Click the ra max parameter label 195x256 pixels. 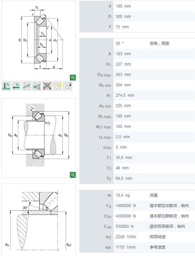click(x=105, y=137)
